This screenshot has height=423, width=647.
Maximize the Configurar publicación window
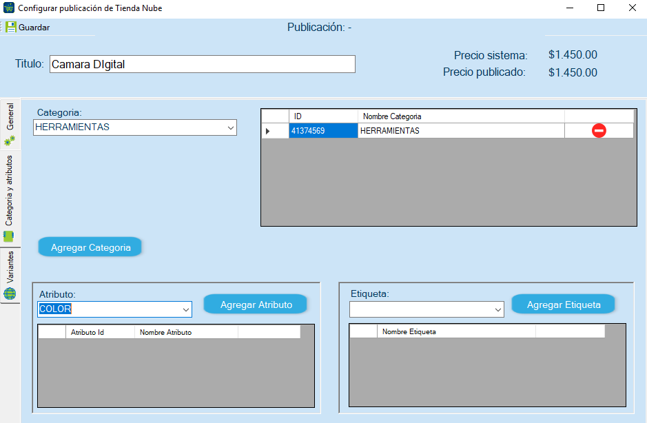(601, 8)
